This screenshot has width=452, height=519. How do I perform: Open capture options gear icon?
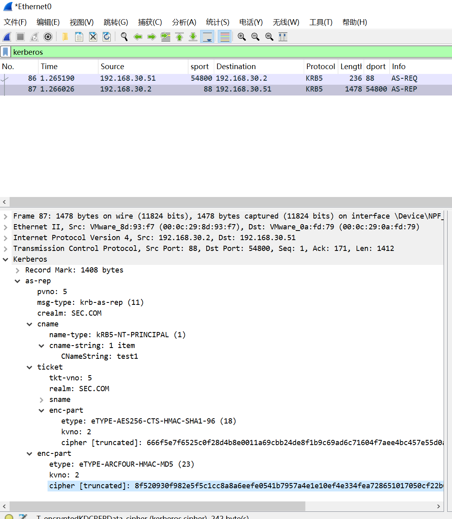48,37
